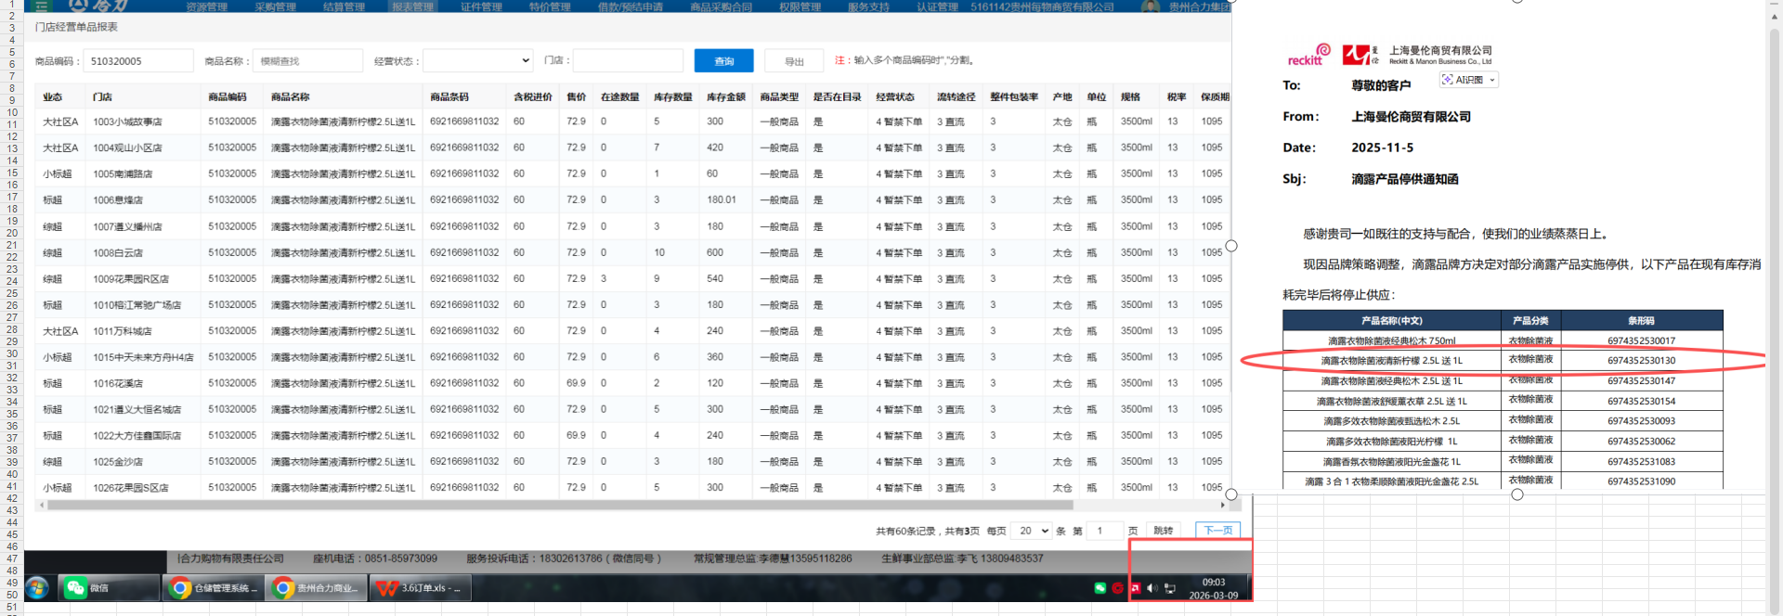
Task: Click the 跳转 jump button
Action: point(1163,531)
